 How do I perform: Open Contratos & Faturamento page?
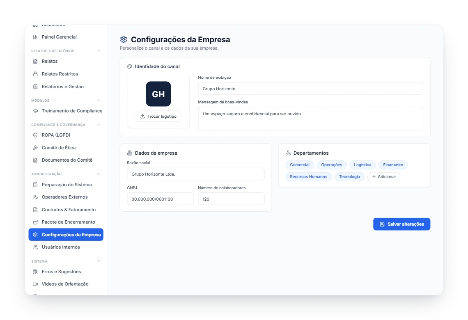point(66,210)
